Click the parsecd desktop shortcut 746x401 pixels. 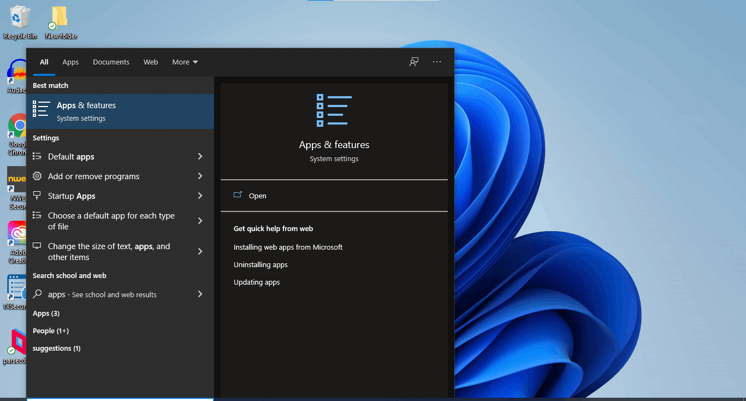(x=15, y=346)
